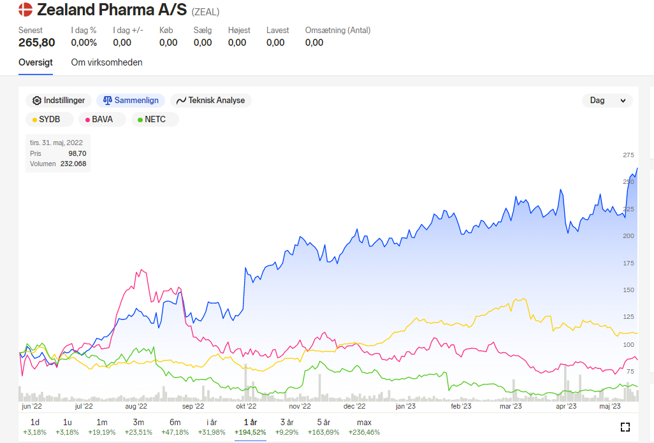The width and height of the screenshot is (654, 443).
Task: Click the 275 price axis label
Action: pos(628,155)
